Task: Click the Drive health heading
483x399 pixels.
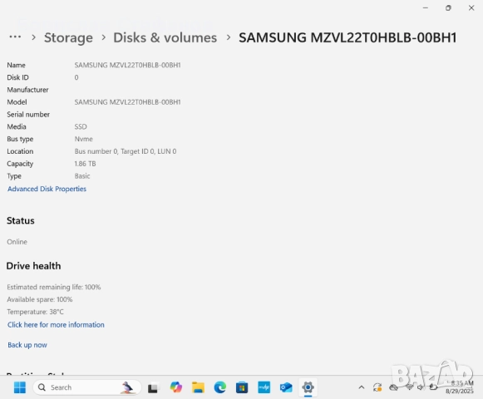Action: click(x=33, y=266)
